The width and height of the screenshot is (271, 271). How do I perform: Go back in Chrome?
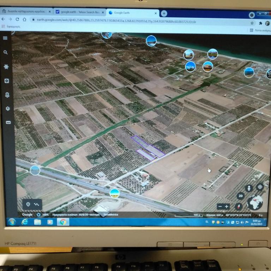tap(3, 19)
